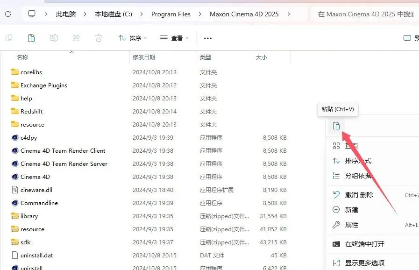Viewport: 419px width, 270px height.
Task: Click the Maxon Cinema 4D 2025 breadcrumb
Action: 244,14
